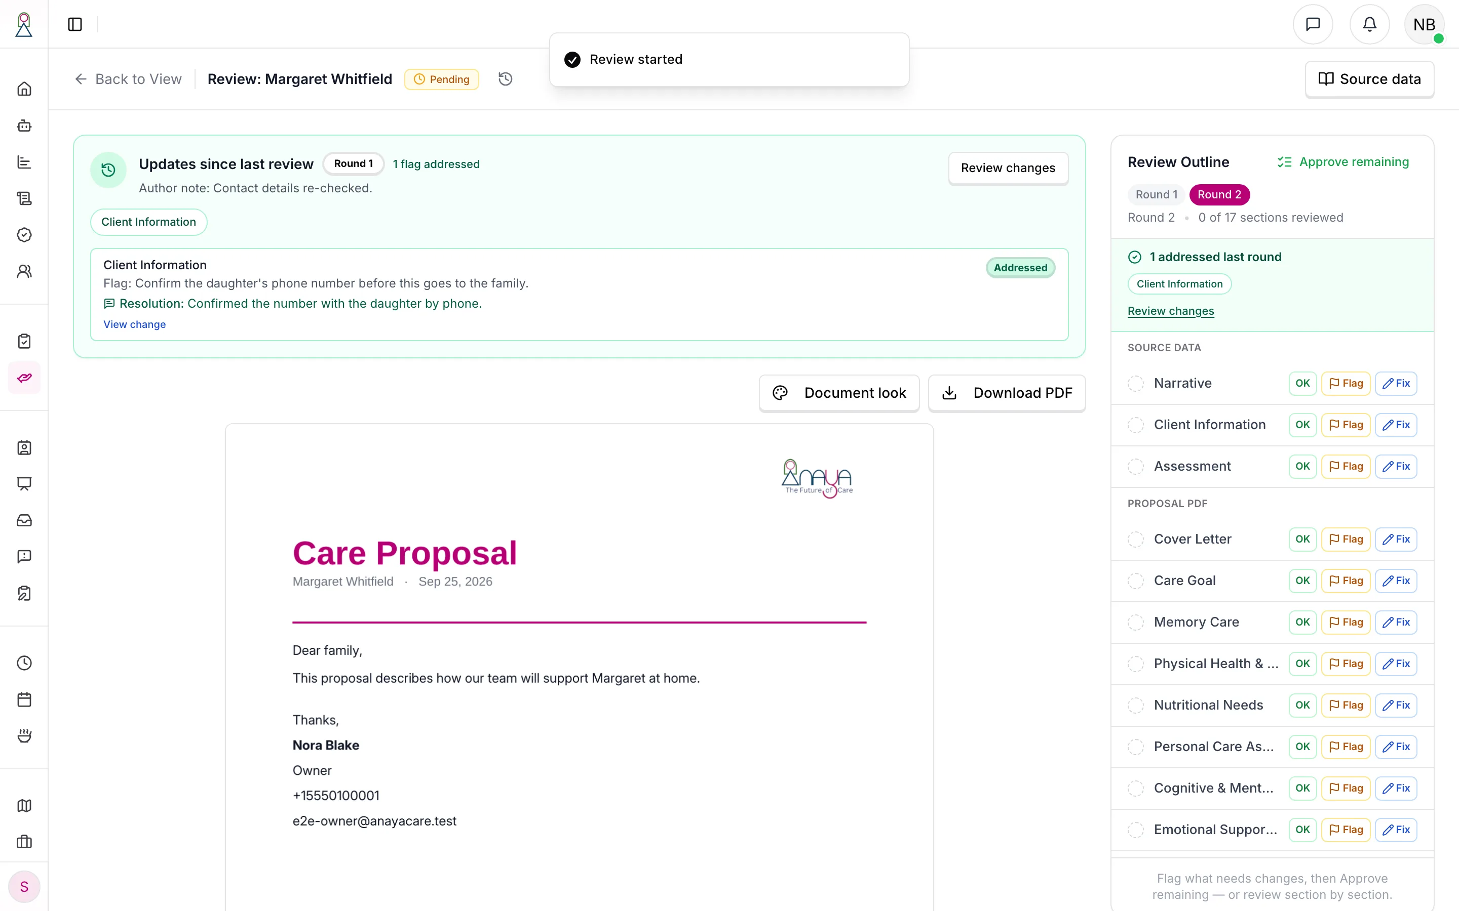
Task: Toggle the Care Goal status circle
Action: pos(1136,581)
